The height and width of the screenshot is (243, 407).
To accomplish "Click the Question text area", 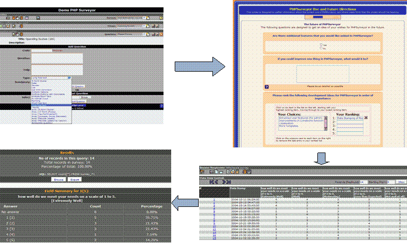I will pos(57,58).
